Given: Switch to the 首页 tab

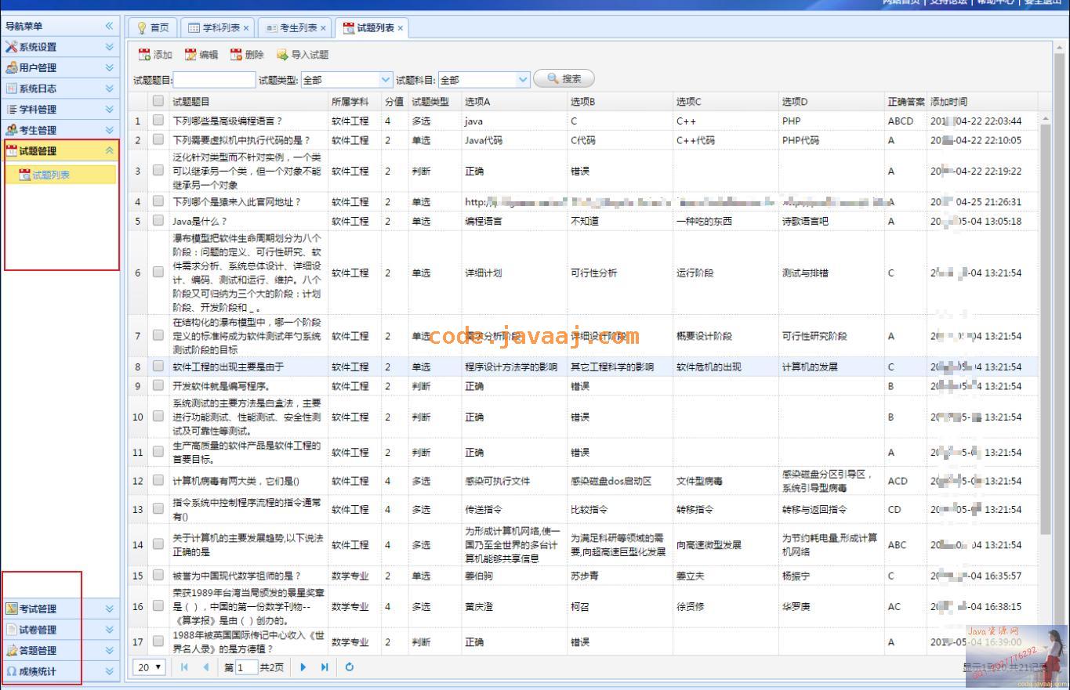Looking at the screenshot, I should 153,28.
